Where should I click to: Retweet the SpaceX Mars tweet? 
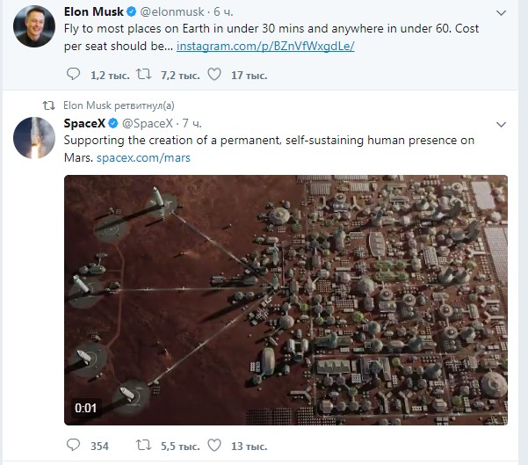pos(144,445)
